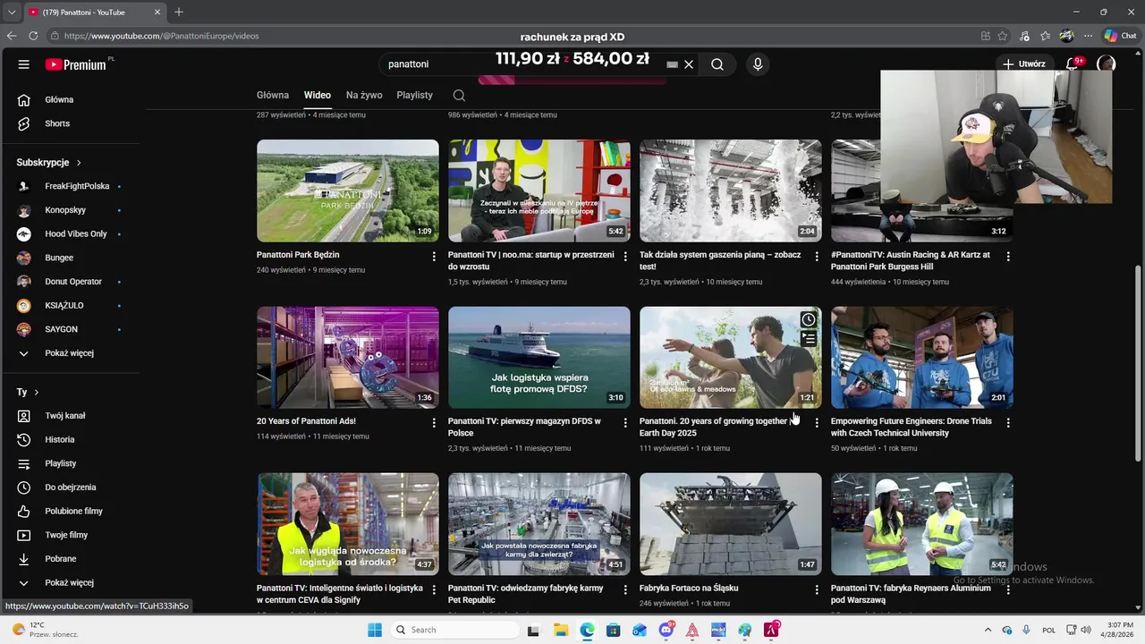Viewport: 1145px width, 644px height.
Task: Open the YouTube hamburger guide menu
Action: [24, 64]
